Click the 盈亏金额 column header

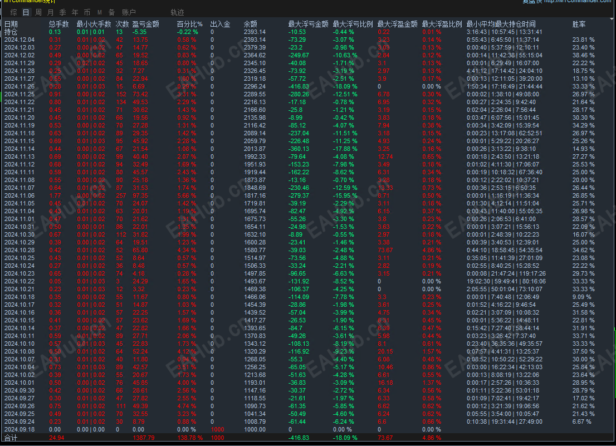[146, 24]
